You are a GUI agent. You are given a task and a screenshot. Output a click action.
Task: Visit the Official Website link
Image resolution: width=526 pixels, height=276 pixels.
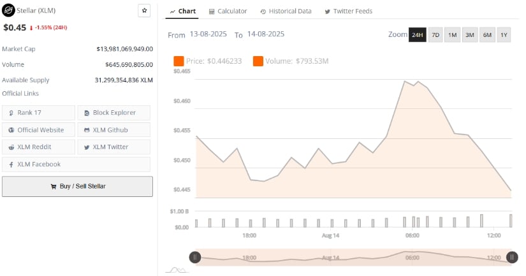point(39,130)
